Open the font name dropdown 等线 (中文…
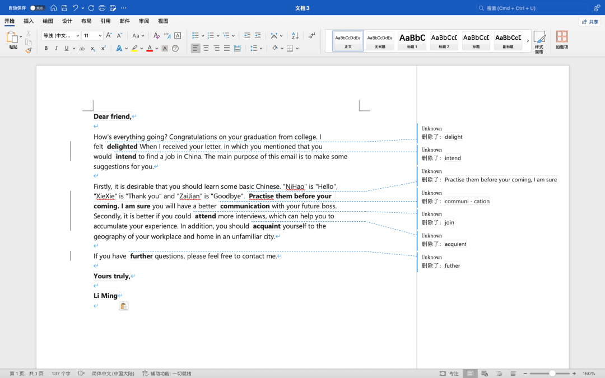 coord(61,35)
